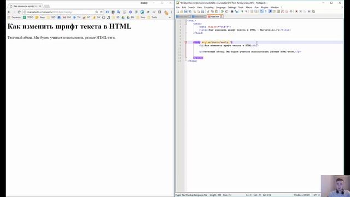Save the current file using the toolbar
Screen dimensions: 350x197
click(x=186, y=11)
